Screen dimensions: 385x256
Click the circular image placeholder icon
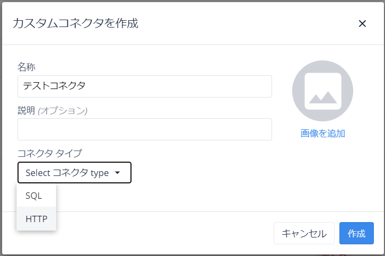[322, 91]
